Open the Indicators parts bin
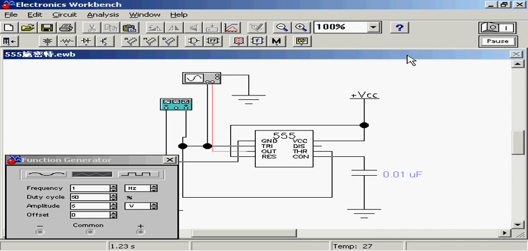Image resolution: width=528 pixels, height=251 pixels. pyautogui.click(x=238, y=41)
